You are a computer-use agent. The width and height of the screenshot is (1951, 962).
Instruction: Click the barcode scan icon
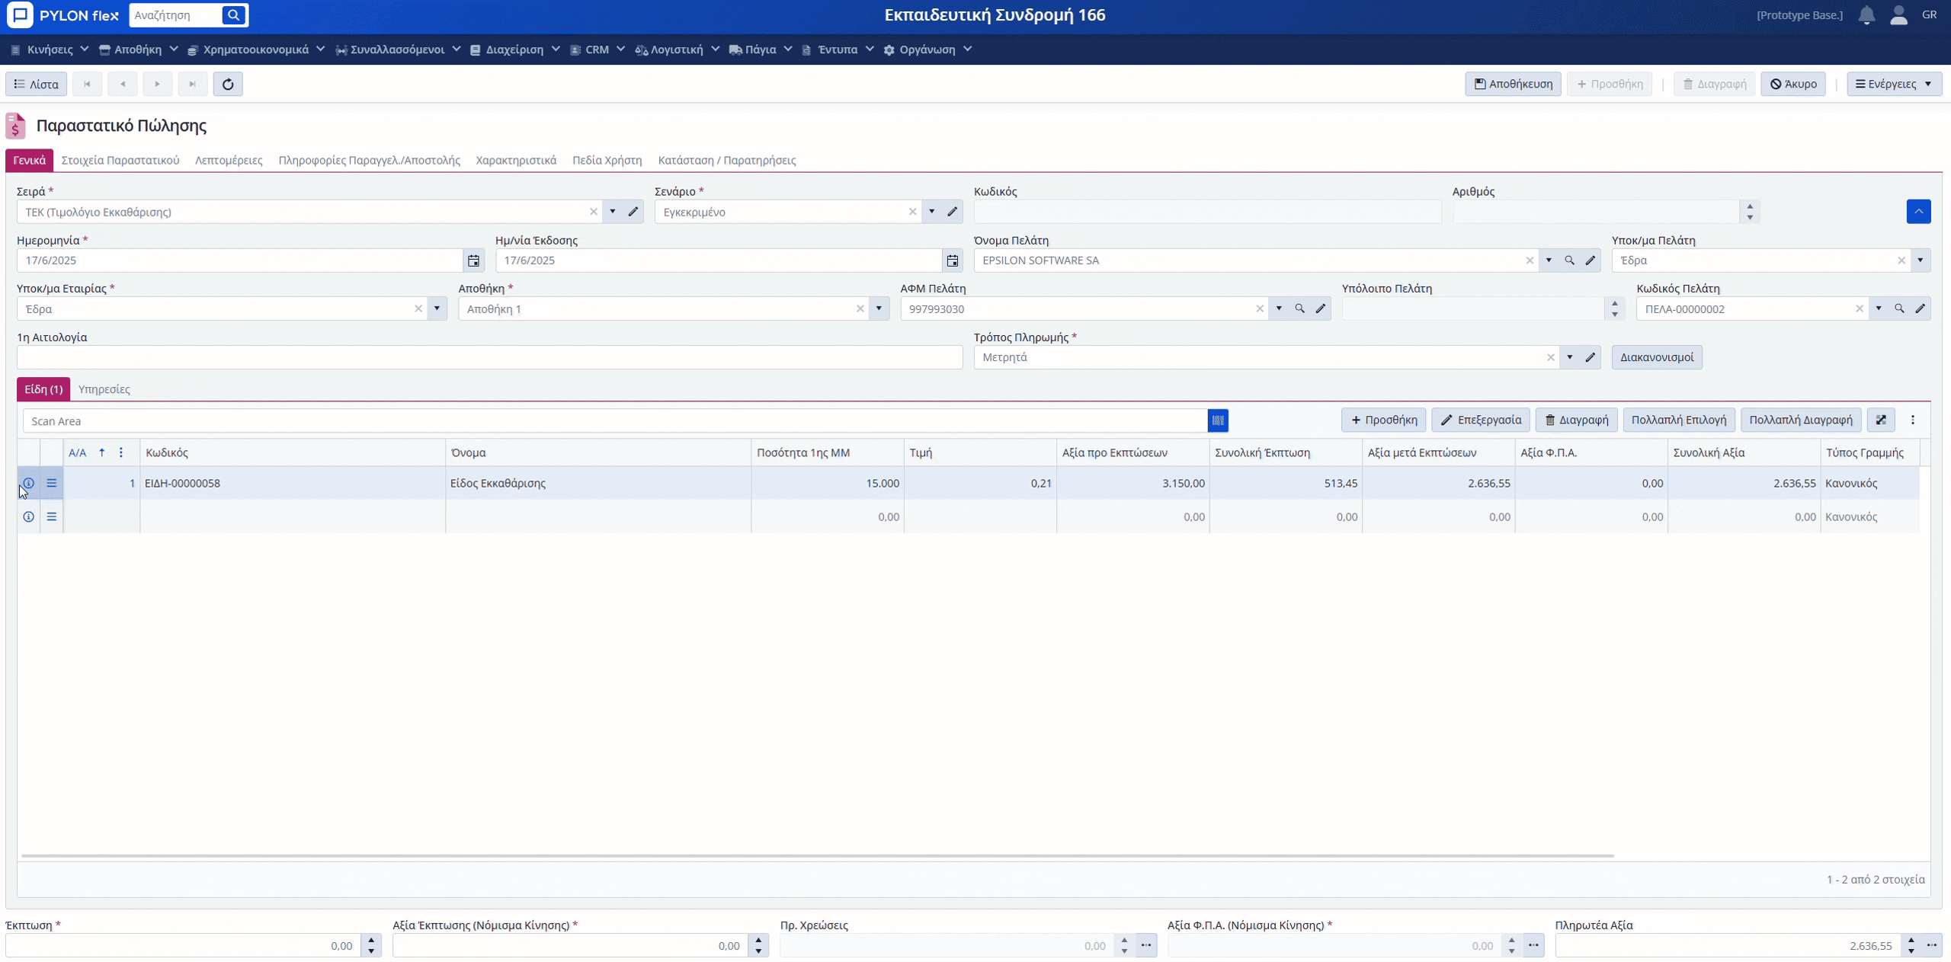pos(1218,420)
